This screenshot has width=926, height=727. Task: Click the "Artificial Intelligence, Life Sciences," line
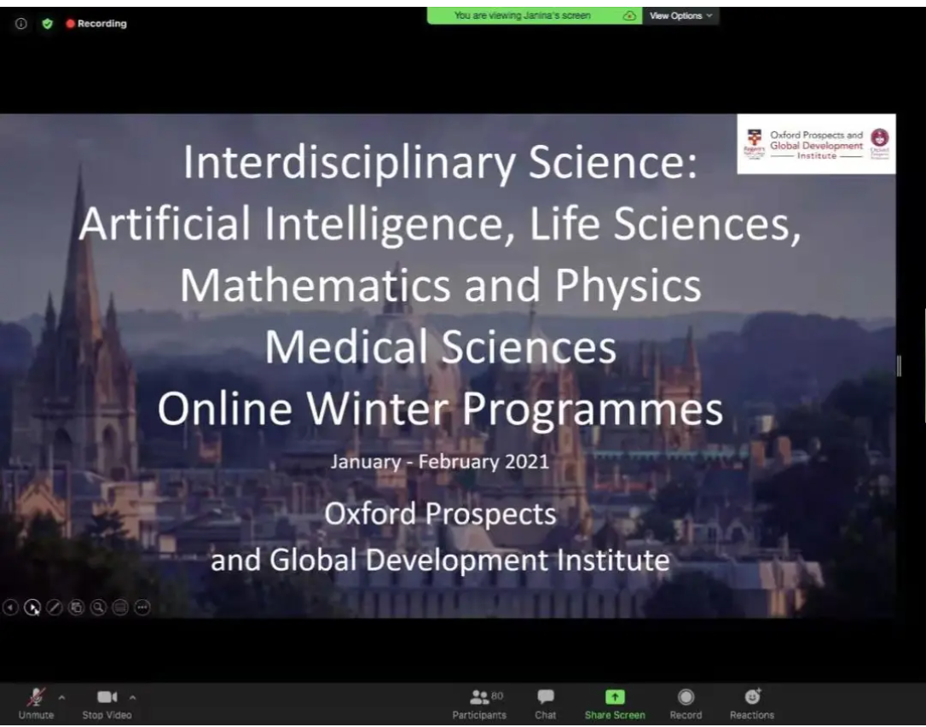point(440,224)
